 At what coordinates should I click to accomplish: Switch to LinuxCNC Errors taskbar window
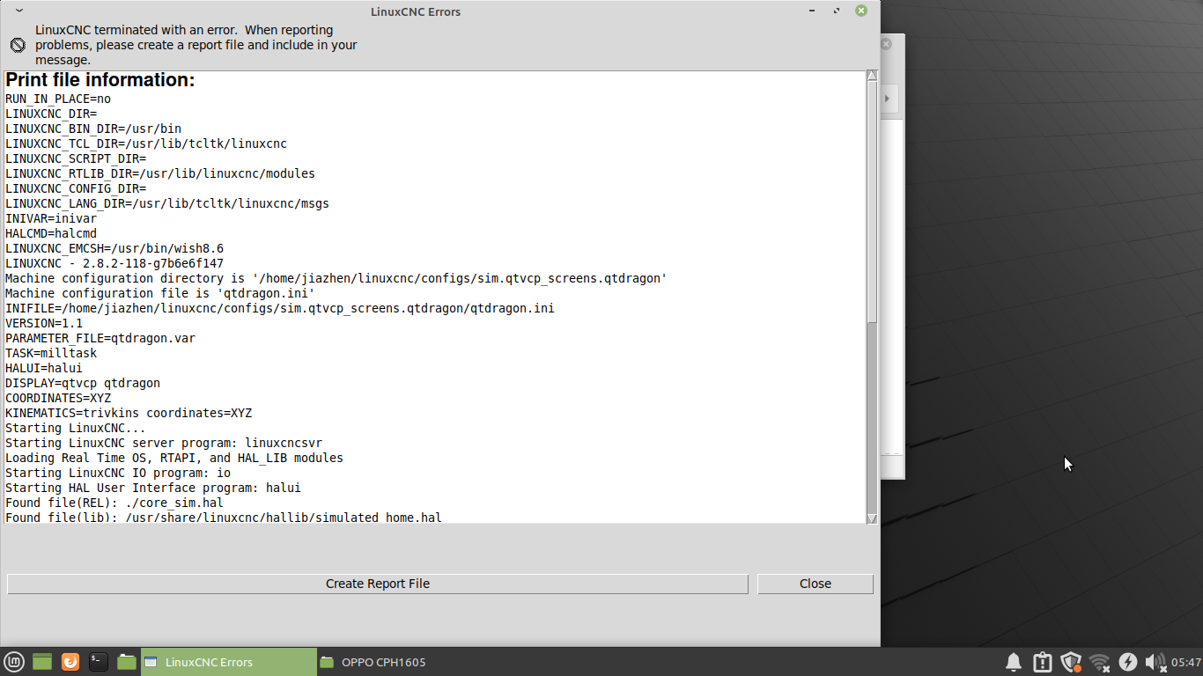click(228, 662)
